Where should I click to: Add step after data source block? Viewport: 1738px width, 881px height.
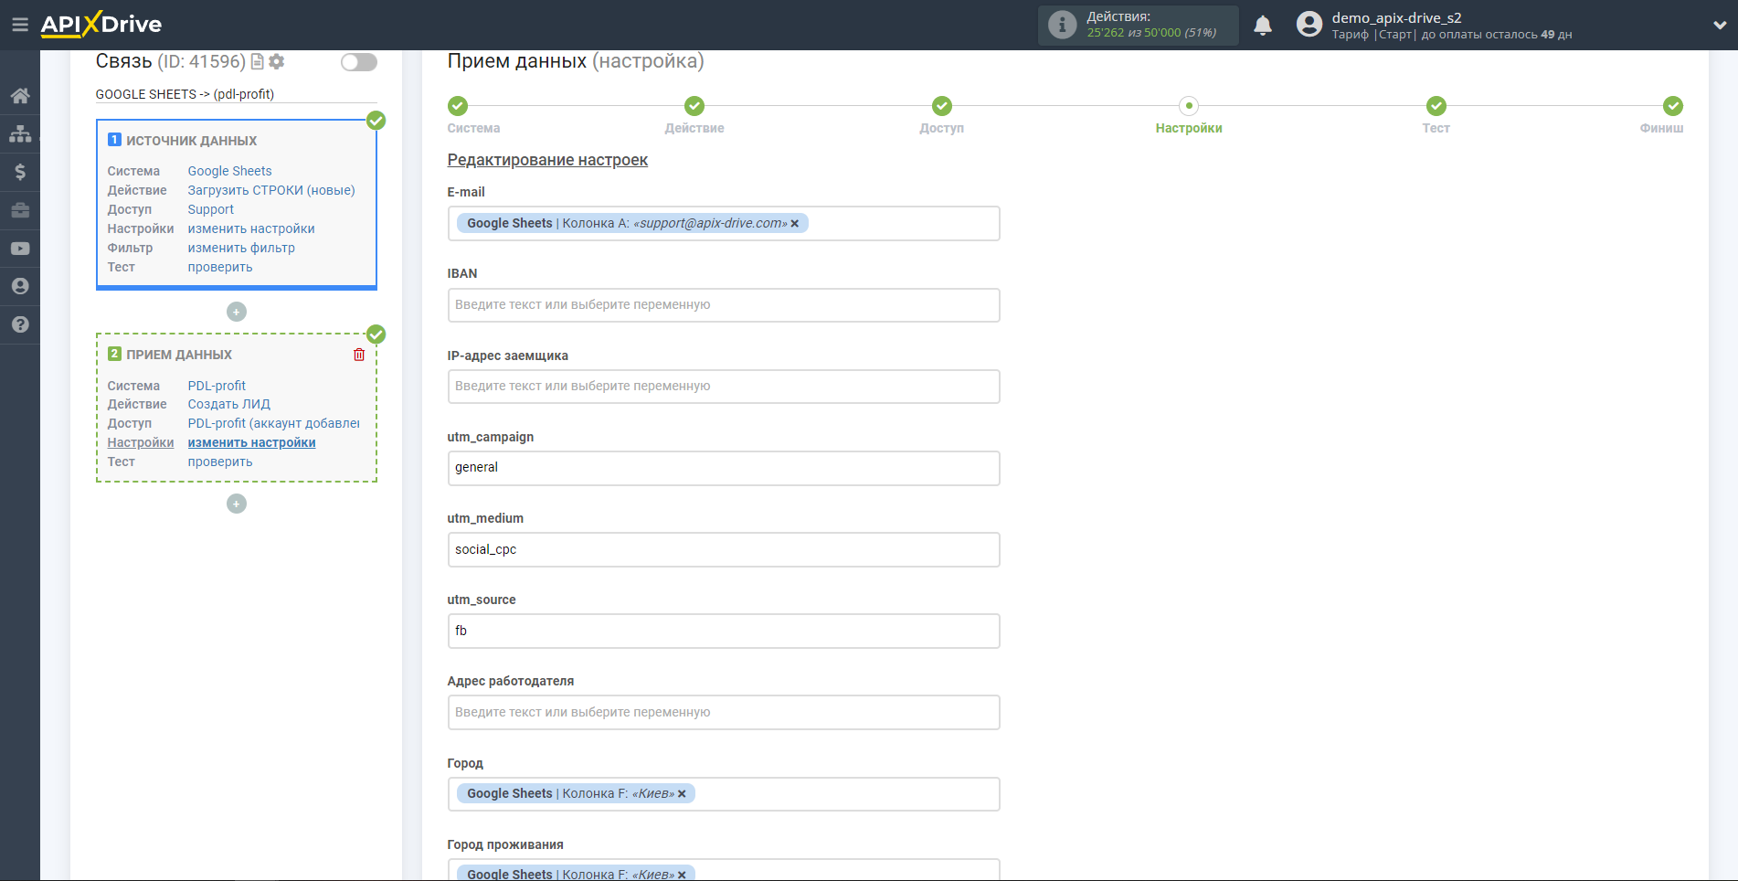pyautogui.click(x=237, y=312)
